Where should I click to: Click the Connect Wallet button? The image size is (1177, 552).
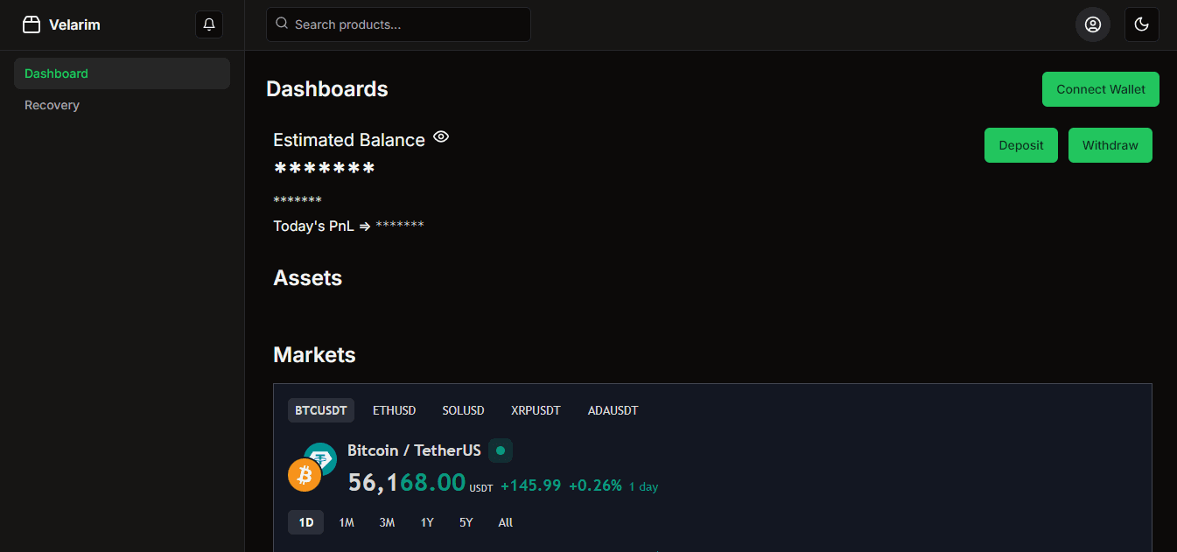tap(1101, 89)
